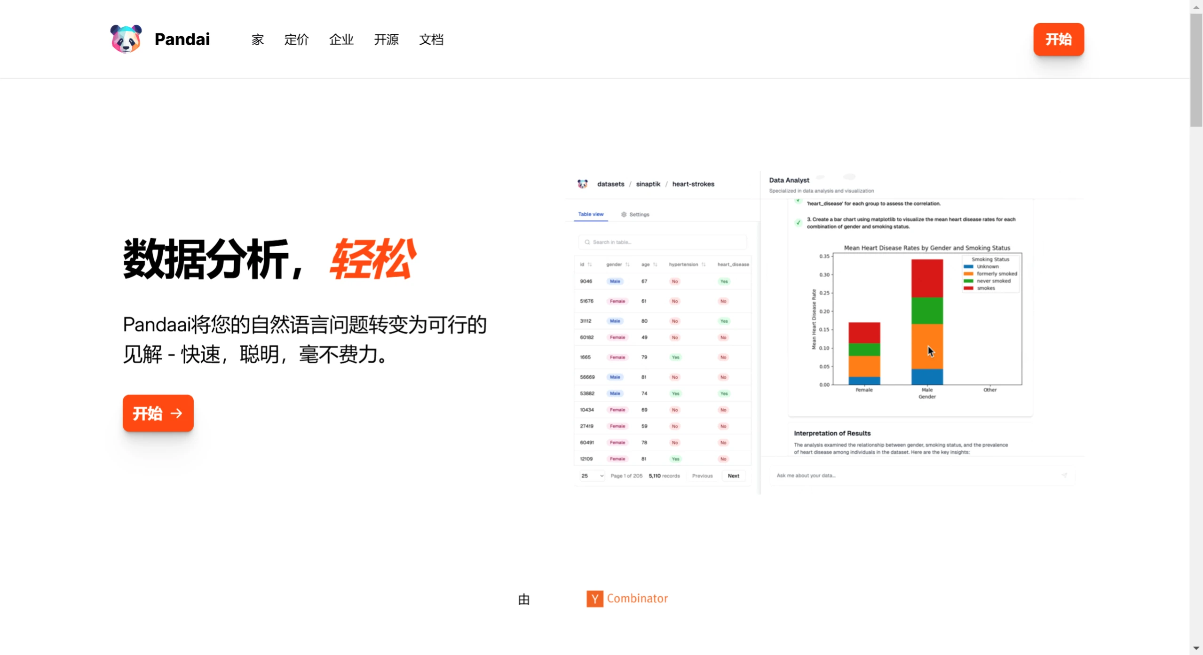Click the small panda icon beside datasets
This screenshot has width=1203, height=655.
point(582,184)
